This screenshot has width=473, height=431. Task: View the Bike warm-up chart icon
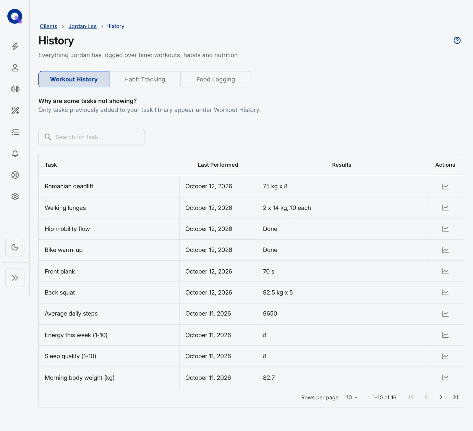coord(445,250)
